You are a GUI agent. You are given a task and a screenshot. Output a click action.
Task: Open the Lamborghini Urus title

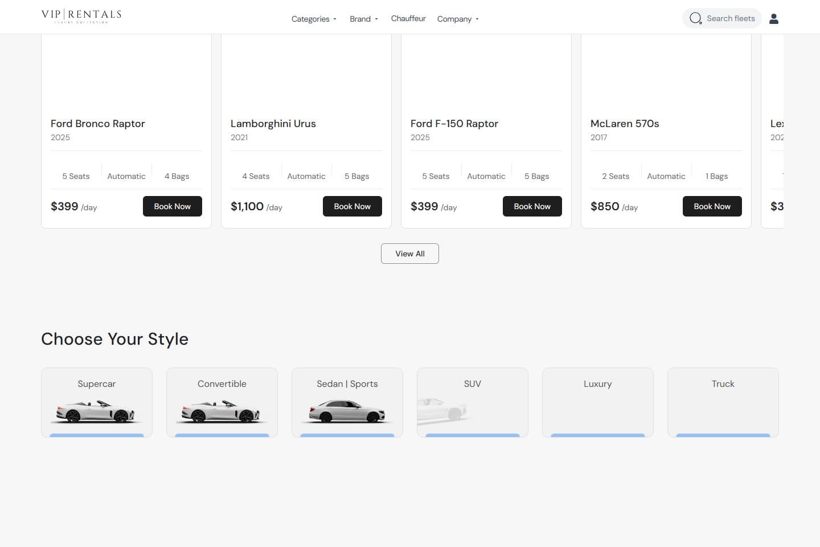click(x=273, y=124)
